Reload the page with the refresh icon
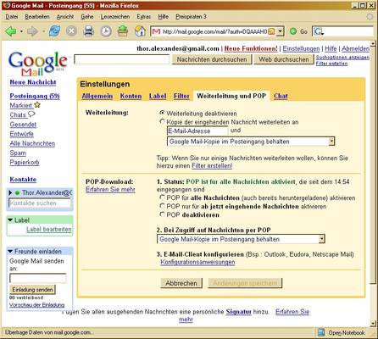 [x=54, y=31]
